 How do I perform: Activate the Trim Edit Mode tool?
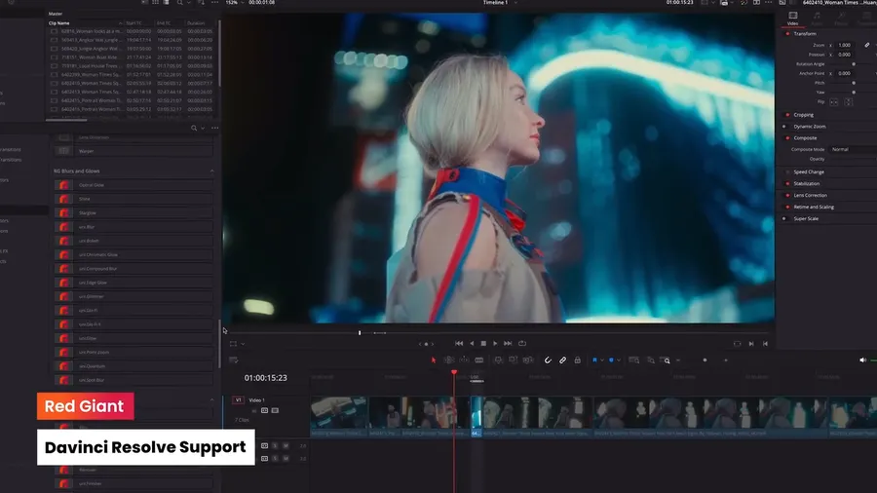pyautogui.click(x=448, y=360)
